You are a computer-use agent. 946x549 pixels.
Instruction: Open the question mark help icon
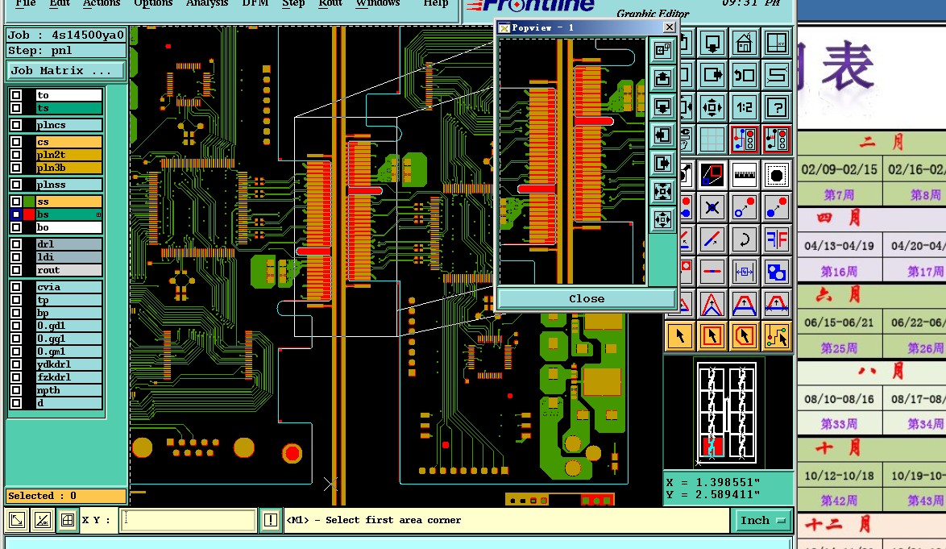[x=777, y=108]
